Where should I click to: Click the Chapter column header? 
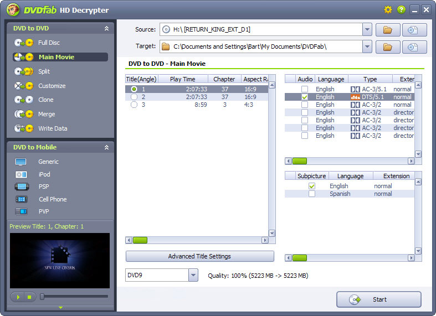click(x=224, y=79)
